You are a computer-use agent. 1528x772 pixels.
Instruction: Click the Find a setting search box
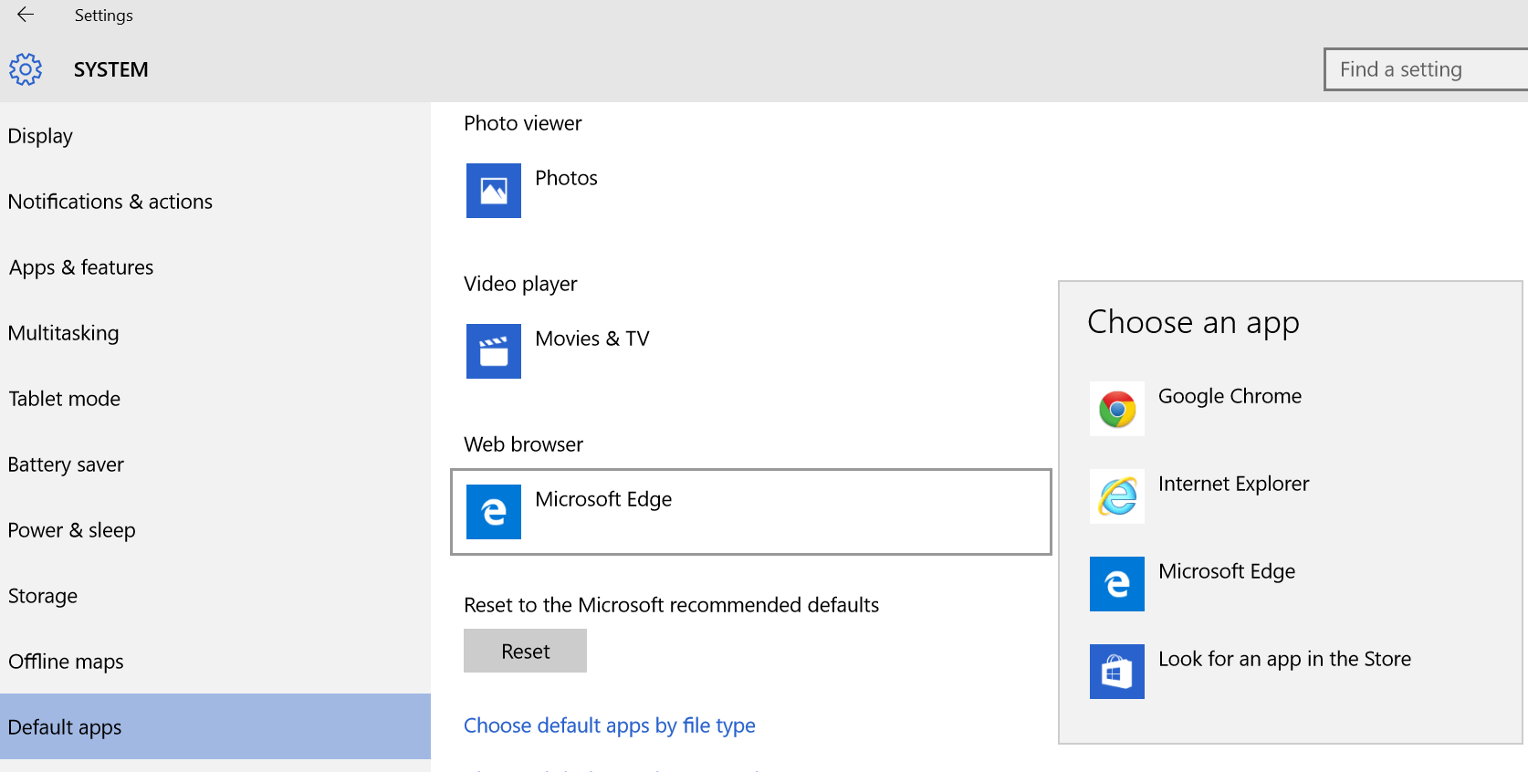(x=1426, y=69)
